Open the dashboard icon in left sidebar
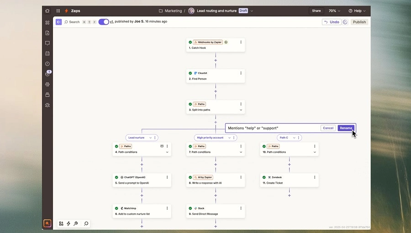Screen dimensions: 411x233 pos(47,23)
